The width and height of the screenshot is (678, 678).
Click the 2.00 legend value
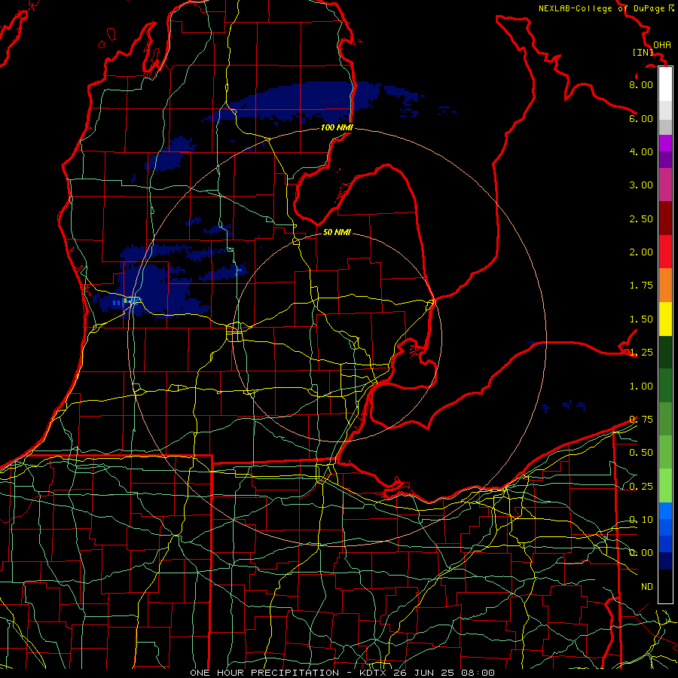641,252
